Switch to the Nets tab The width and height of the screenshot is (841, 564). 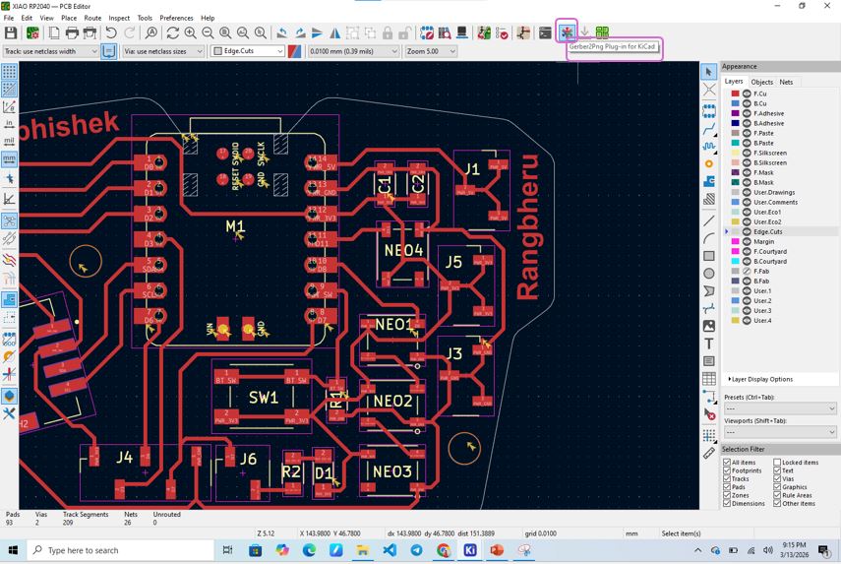(x=786, y=82)
